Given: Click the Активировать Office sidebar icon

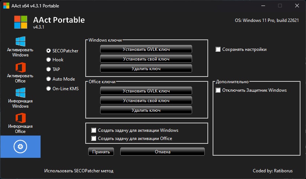Looking at the screenshot, I should (x=20, y=68).
